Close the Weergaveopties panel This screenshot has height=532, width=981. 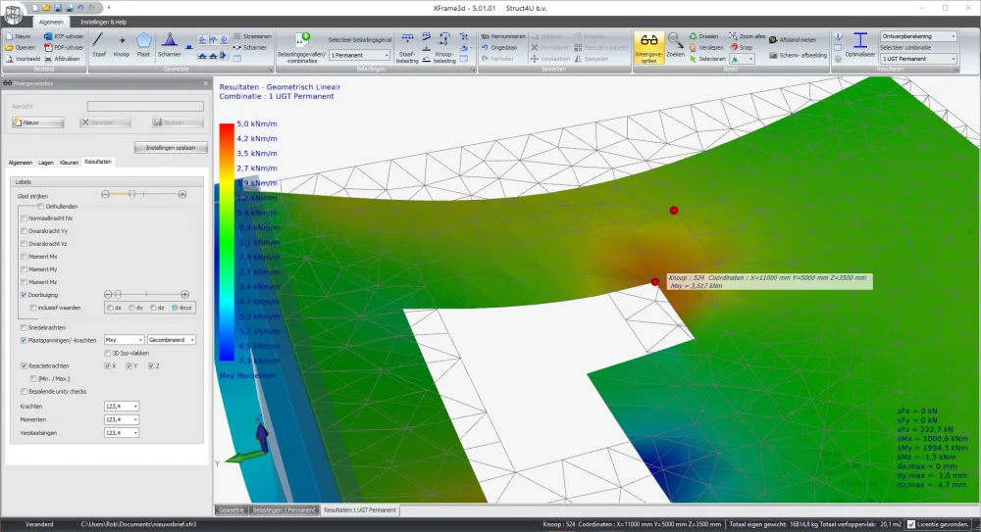[206, 83]
